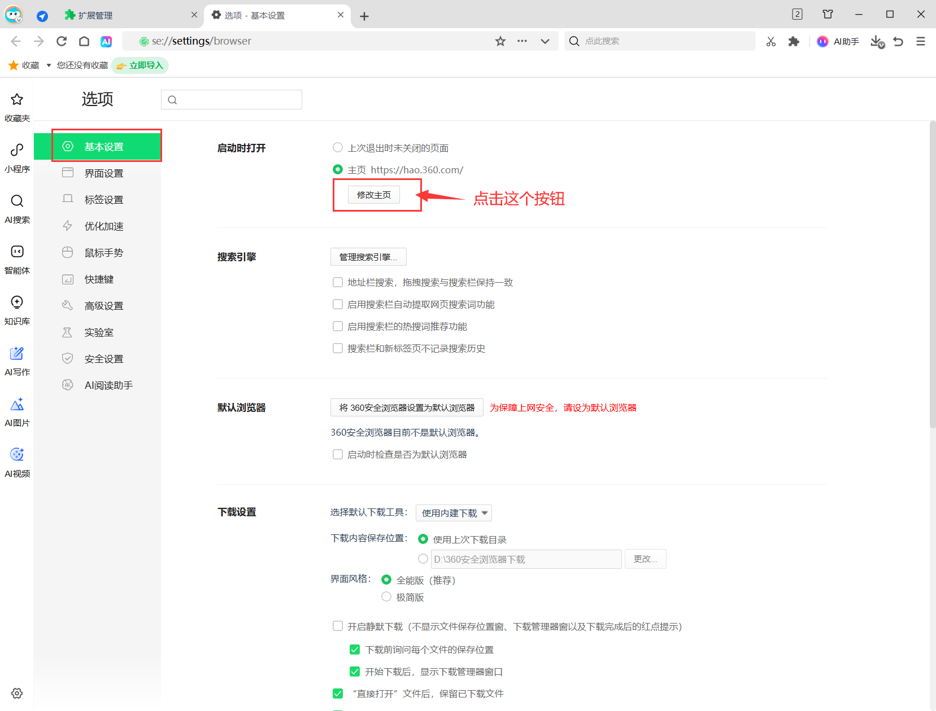Open the 收藏 bookmarks dropdown arrow
The width and height of the screenshot is (936, 711).
pyautogui.click(x=49, y=65)
